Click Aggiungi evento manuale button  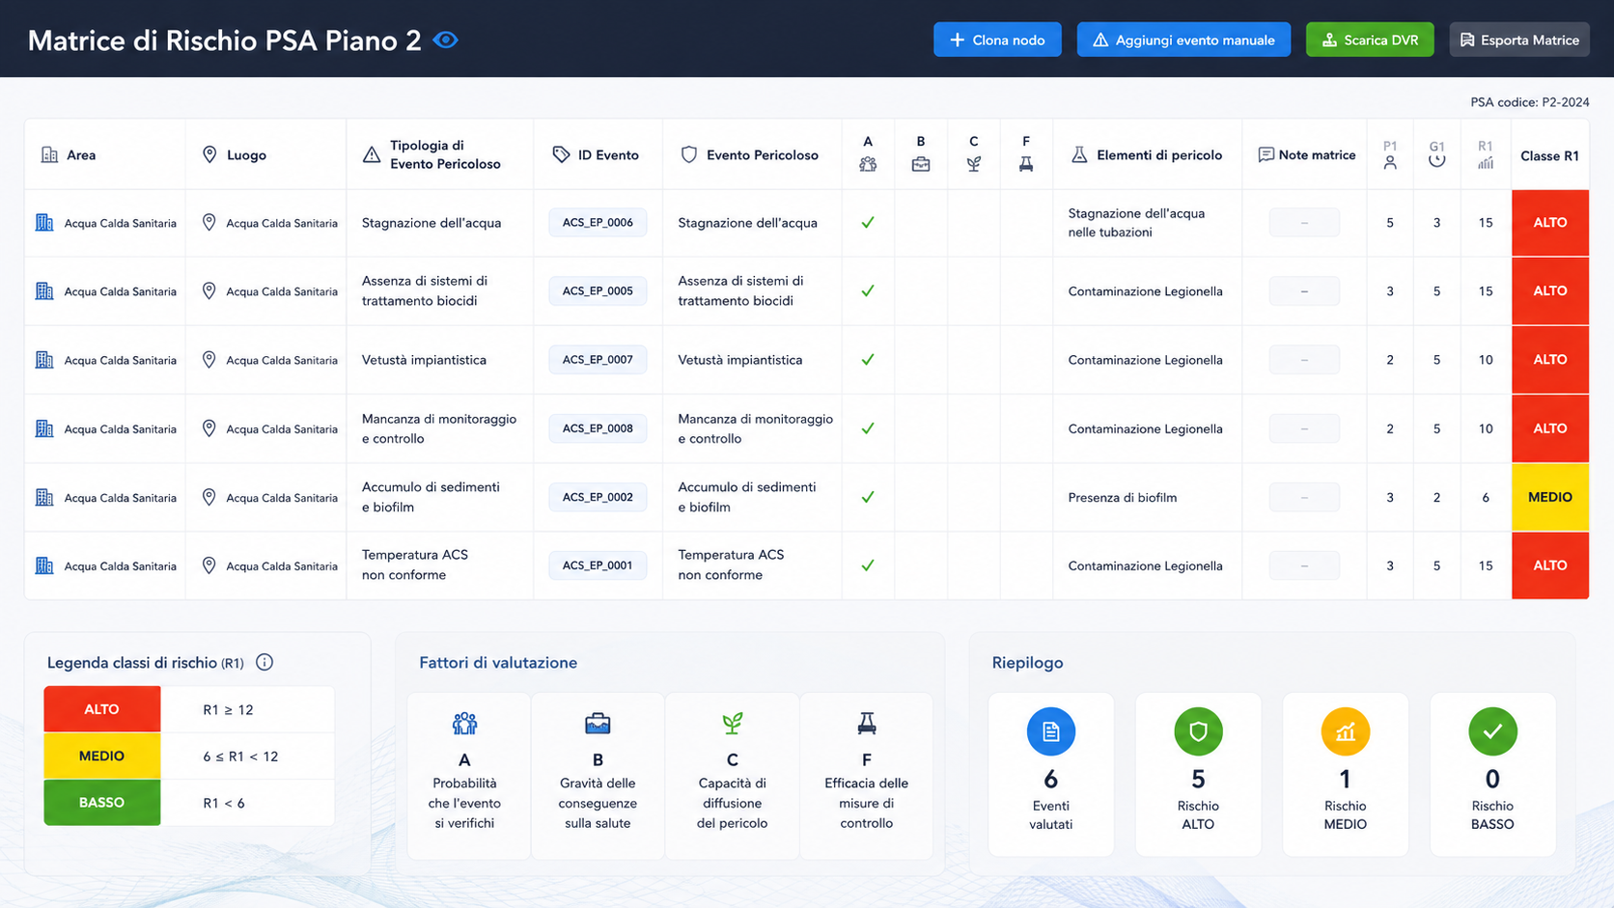(1183, 40)
